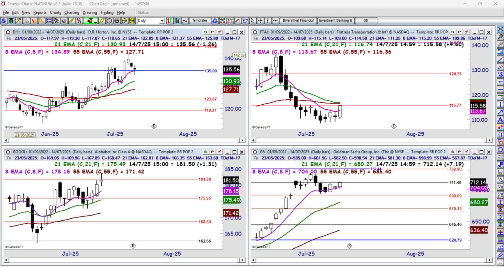Click the blue question-mark toolbar icon
This screenshot has height=267, width=504.
point(245,21)
